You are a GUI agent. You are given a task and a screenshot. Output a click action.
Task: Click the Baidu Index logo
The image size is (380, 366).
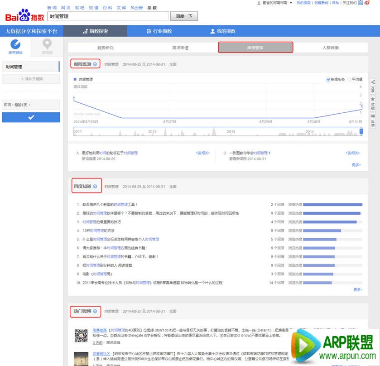tap(25, 15)
